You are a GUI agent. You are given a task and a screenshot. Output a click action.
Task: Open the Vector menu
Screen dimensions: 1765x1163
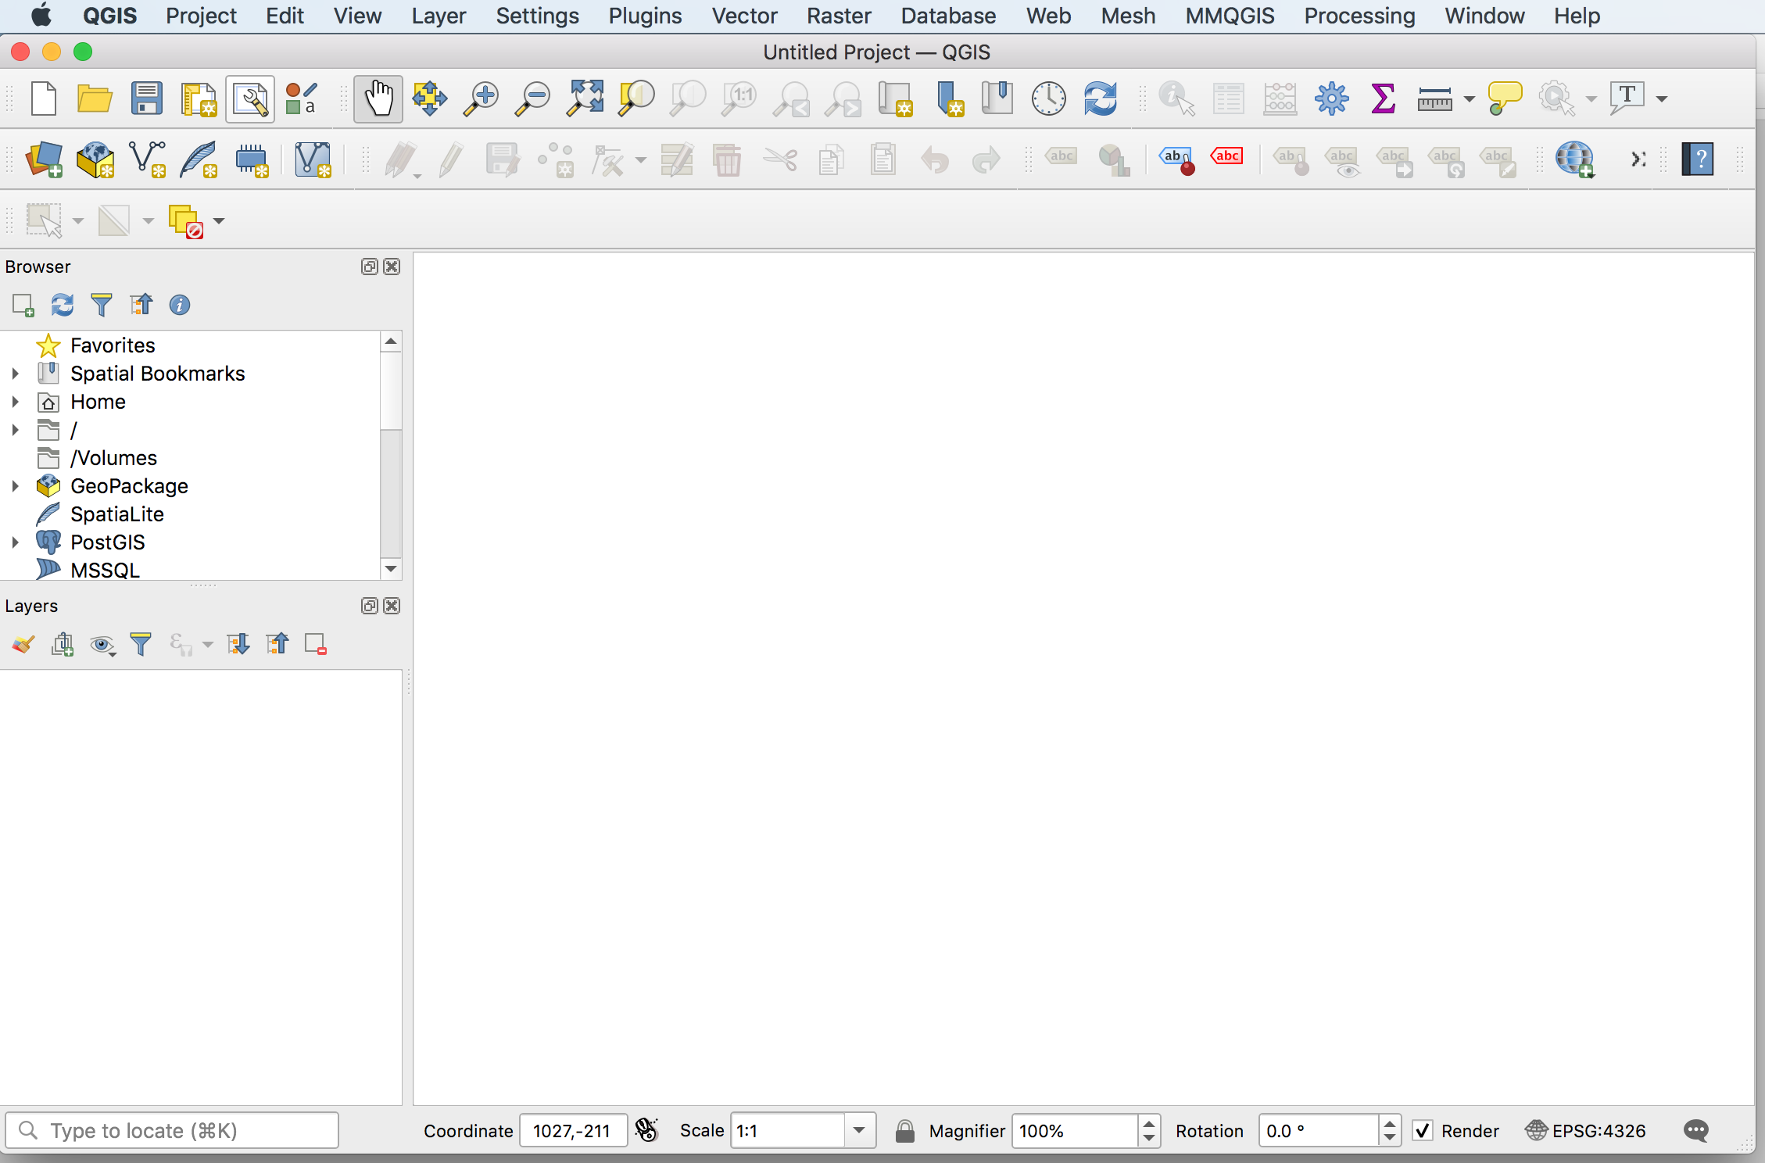(x=743, y=16)
